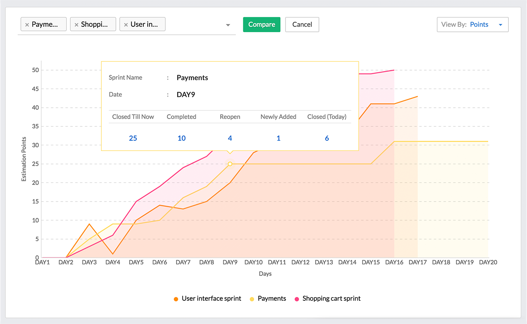This screenshot has height=324, width=527.
Task: Click the Completed value 10
Action: pos(181,138)
